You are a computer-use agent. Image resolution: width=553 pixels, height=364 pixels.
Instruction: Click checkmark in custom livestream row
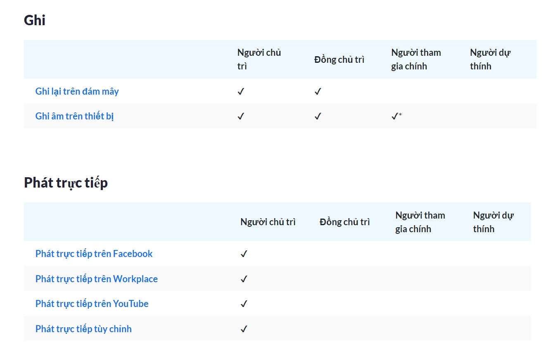click(x=244, y=329)
